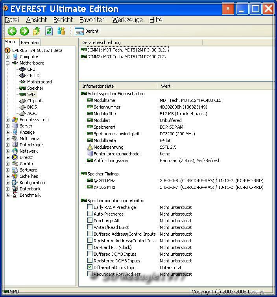Go back with the green left arrow
277x297 pixels.
click(x=12, y=31)
